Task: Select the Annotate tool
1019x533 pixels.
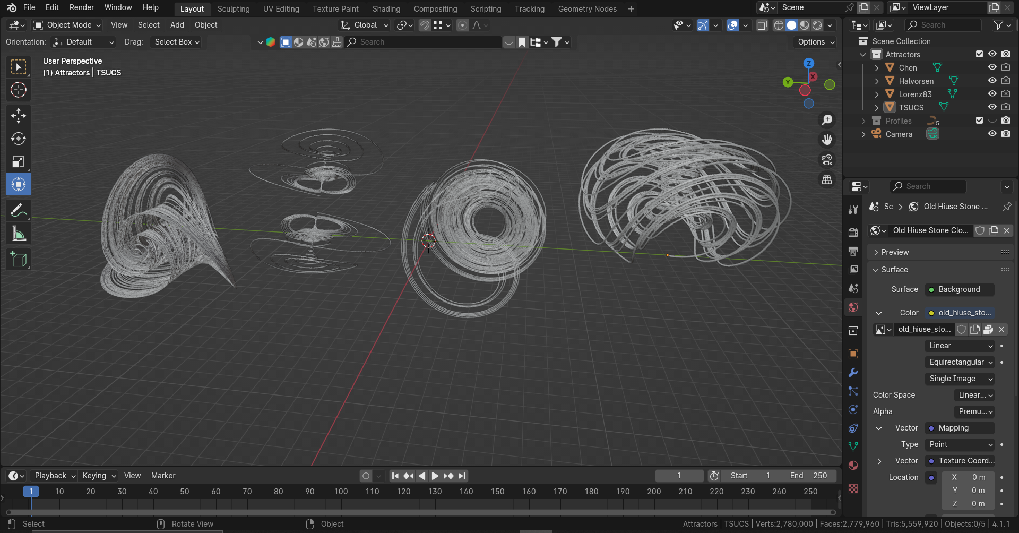Action: pos(19,210)
